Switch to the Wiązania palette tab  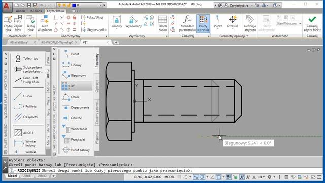97,138
